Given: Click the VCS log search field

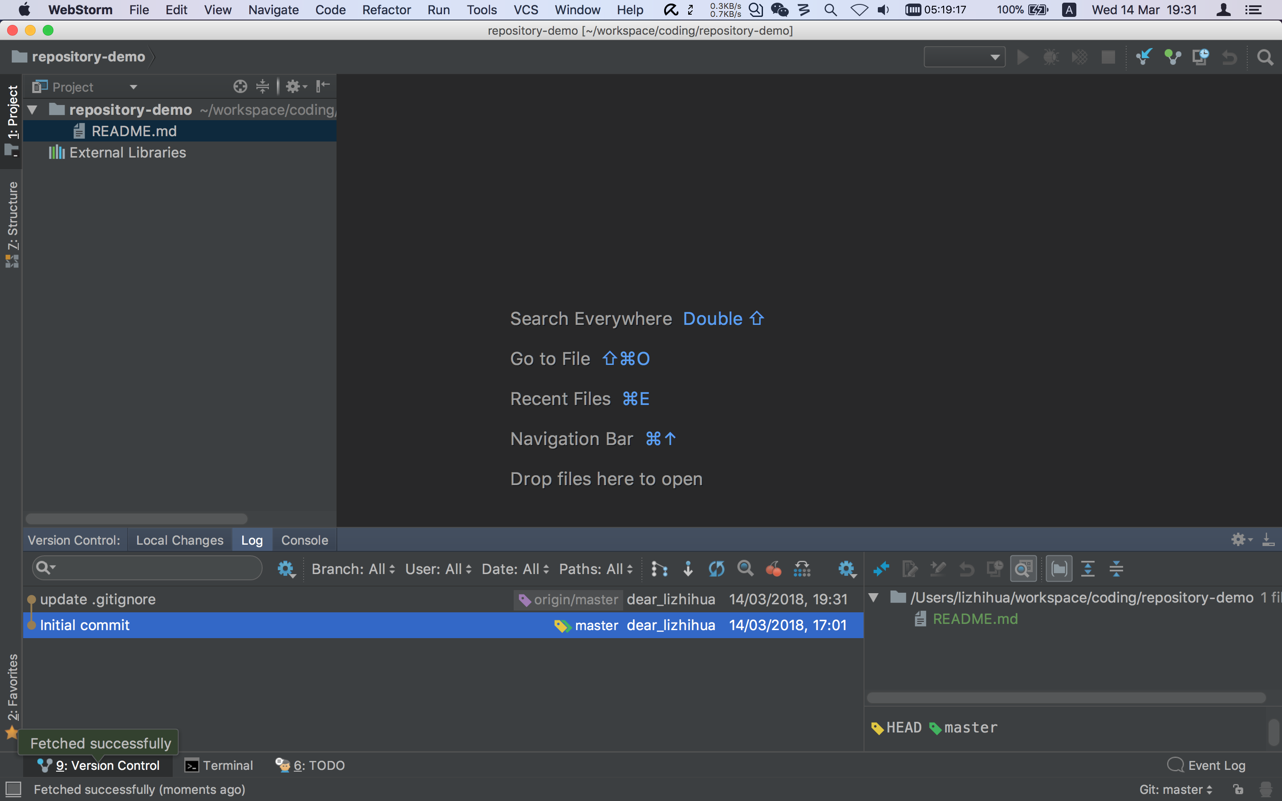Looking at the screenshot, I should (154, 568).
